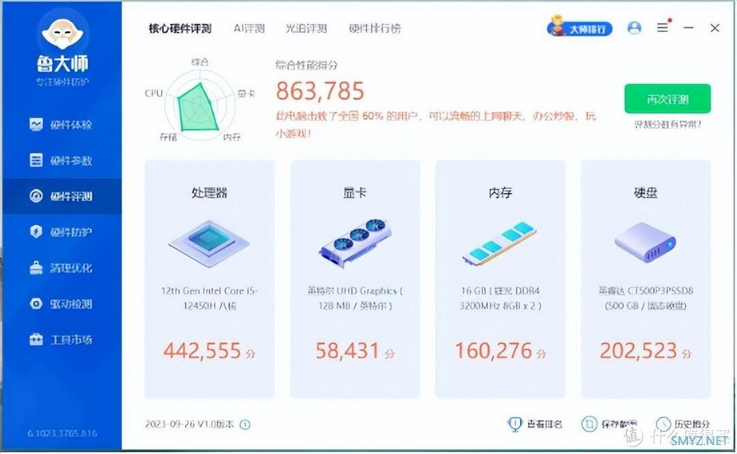The width and height of the screenshot is (737, 454).
Task: Click the 2023-09-26 V1.0版本 text
Action: point(190,425)
